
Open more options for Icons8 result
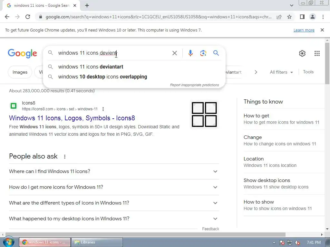(x=103, y=109)
